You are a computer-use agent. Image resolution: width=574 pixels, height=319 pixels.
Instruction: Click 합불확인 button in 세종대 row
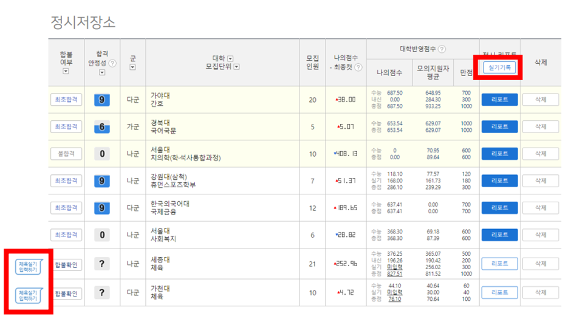click(67, 265)
